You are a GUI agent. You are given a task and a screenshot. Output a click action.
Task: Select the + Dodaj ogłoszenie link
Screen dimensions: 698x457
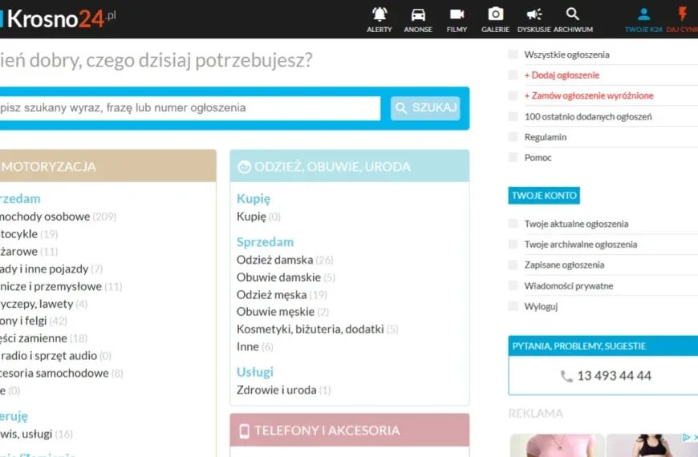(x=562, y=75)
